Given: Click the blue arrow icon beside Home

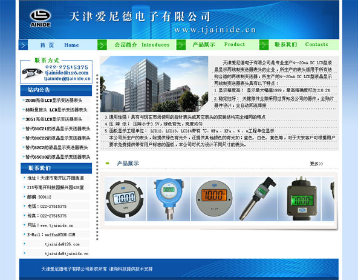Looking at the screenshot, I should (23, 45).
